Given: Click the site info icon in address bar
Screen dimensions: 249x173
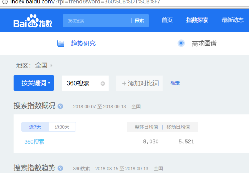Looking at the screenshot, I should [x=5, y=2].
